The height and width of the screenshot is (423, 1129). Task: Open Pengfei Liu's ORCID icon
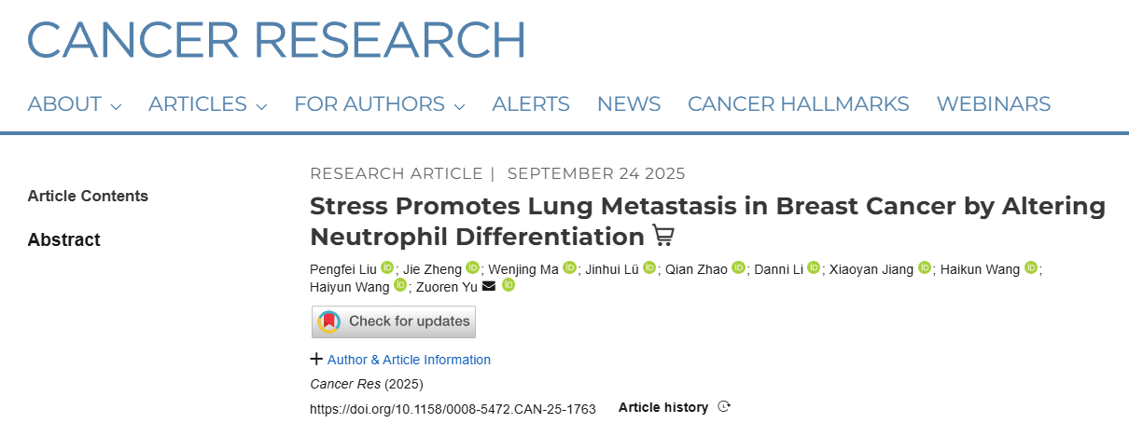click(387, 268)
